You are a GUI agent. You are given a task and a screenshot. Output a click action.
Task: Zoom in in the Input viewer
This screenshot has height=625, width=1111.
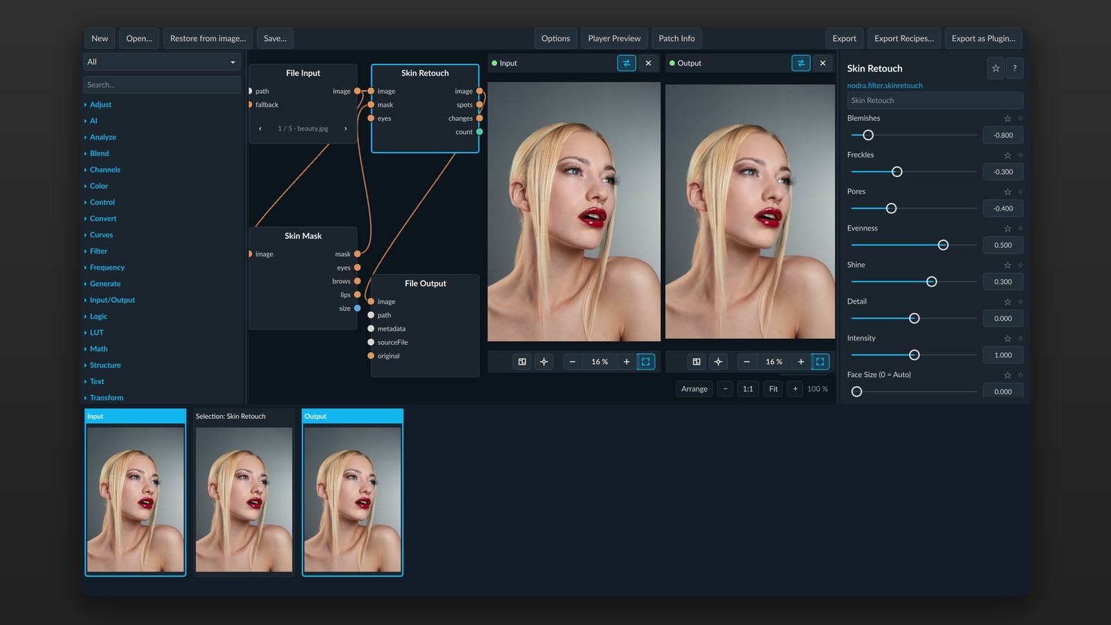point(626,362)
